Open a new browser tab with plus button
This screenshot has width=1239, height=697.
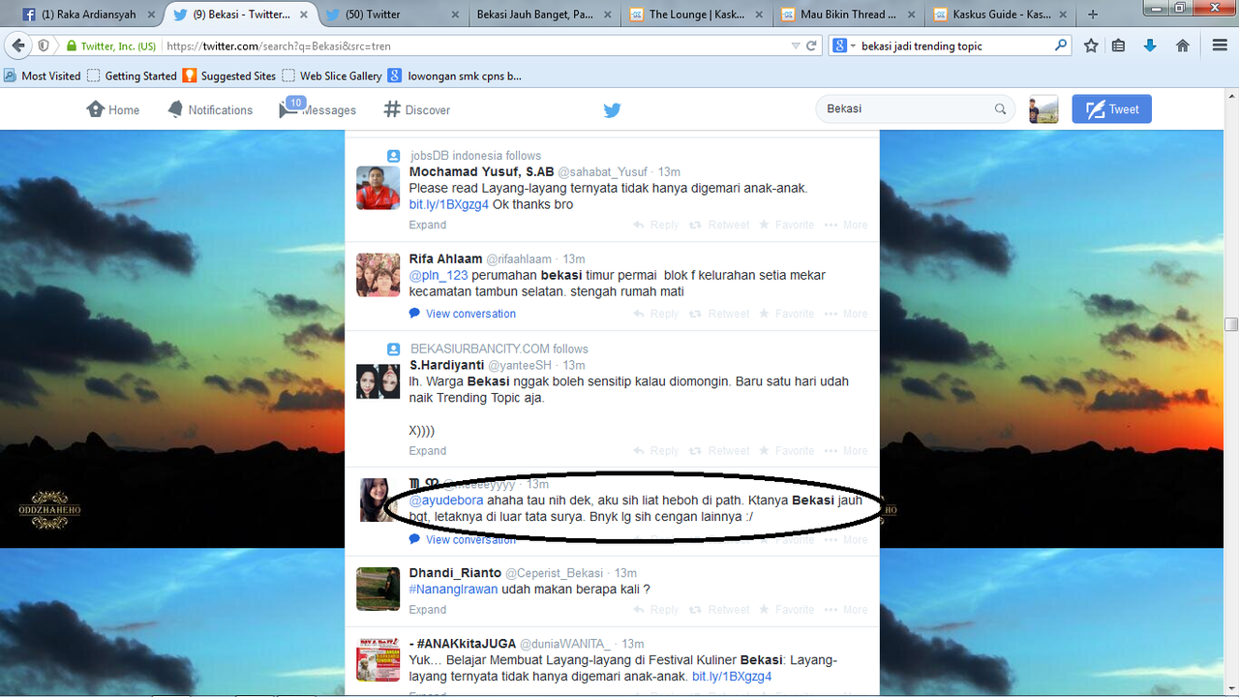[1093, 15]
